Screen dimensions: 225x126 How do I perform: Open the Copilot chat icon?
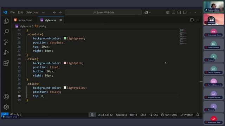coord(146,13)
